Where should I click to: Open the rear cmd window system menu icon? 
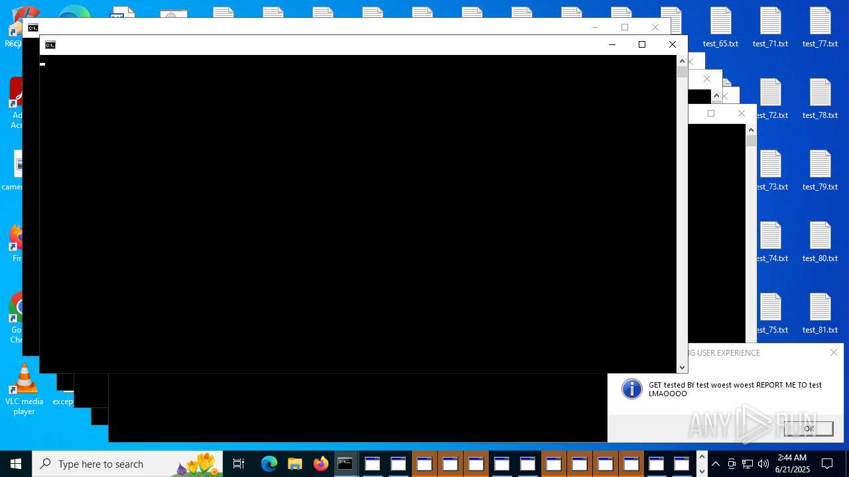pyautogui.click(x=33, y=28)
